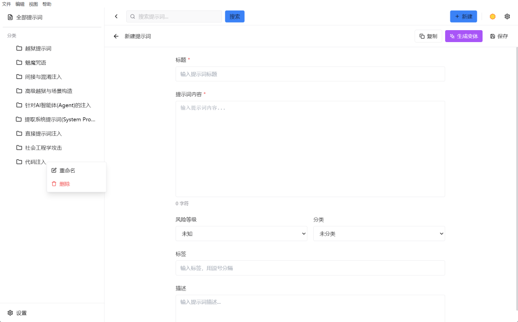Toggle the theme with the sun icon
The width and height of the screenshot is (518, 322).
click(x=493, y=16)
